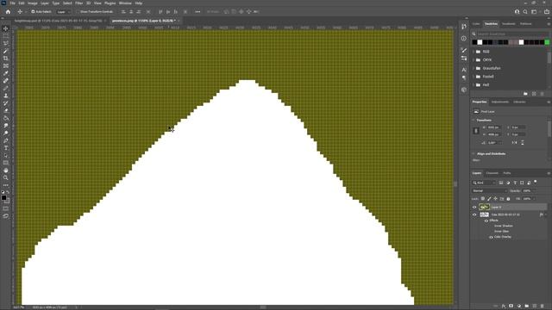Select the Horizontal Type tool
Screen dimensions: 552x310
(x=6, y=147)
